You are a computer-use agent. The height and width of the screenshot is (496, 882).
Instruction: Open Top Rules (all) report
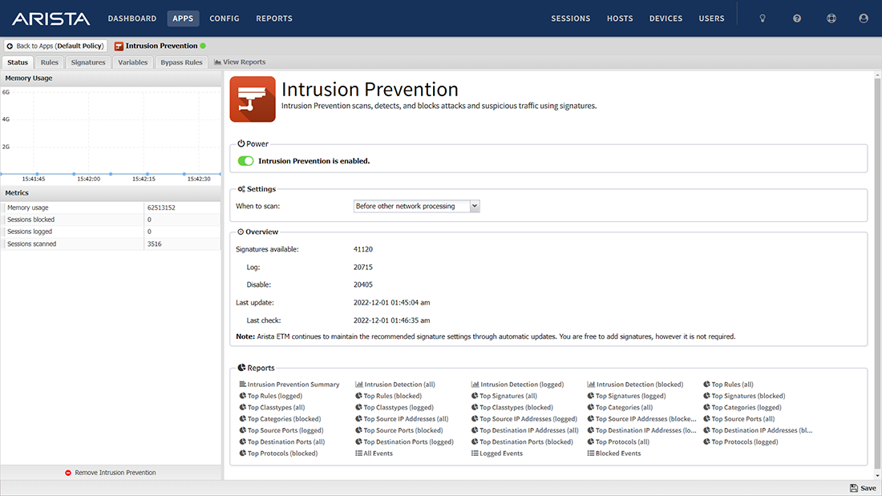point(728,385)
